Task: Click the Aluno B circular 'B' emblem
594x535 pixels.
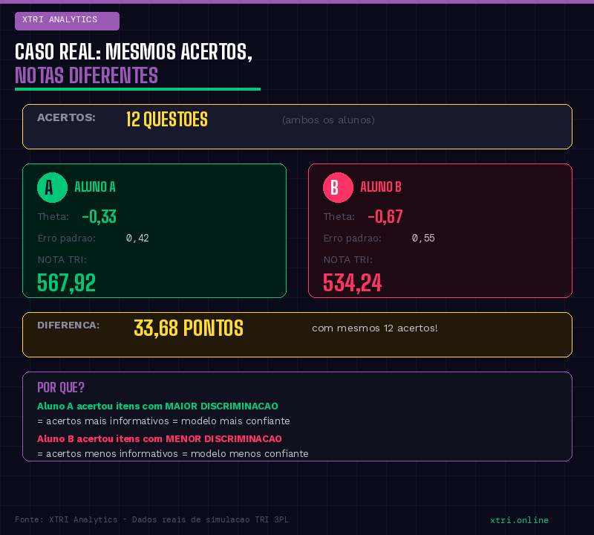Action: coord(339,187)
